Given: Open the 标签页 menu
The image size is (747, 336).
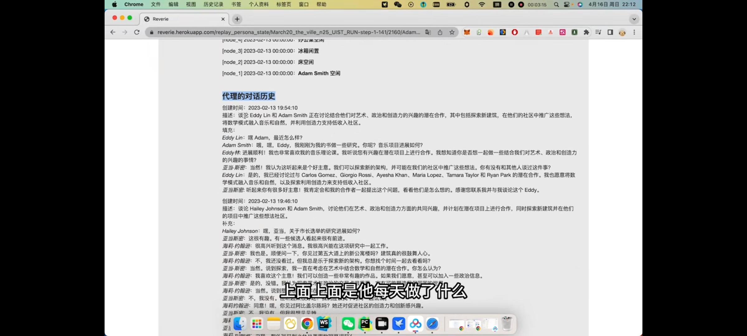Looking at the screenshot, I should [284, 4].
